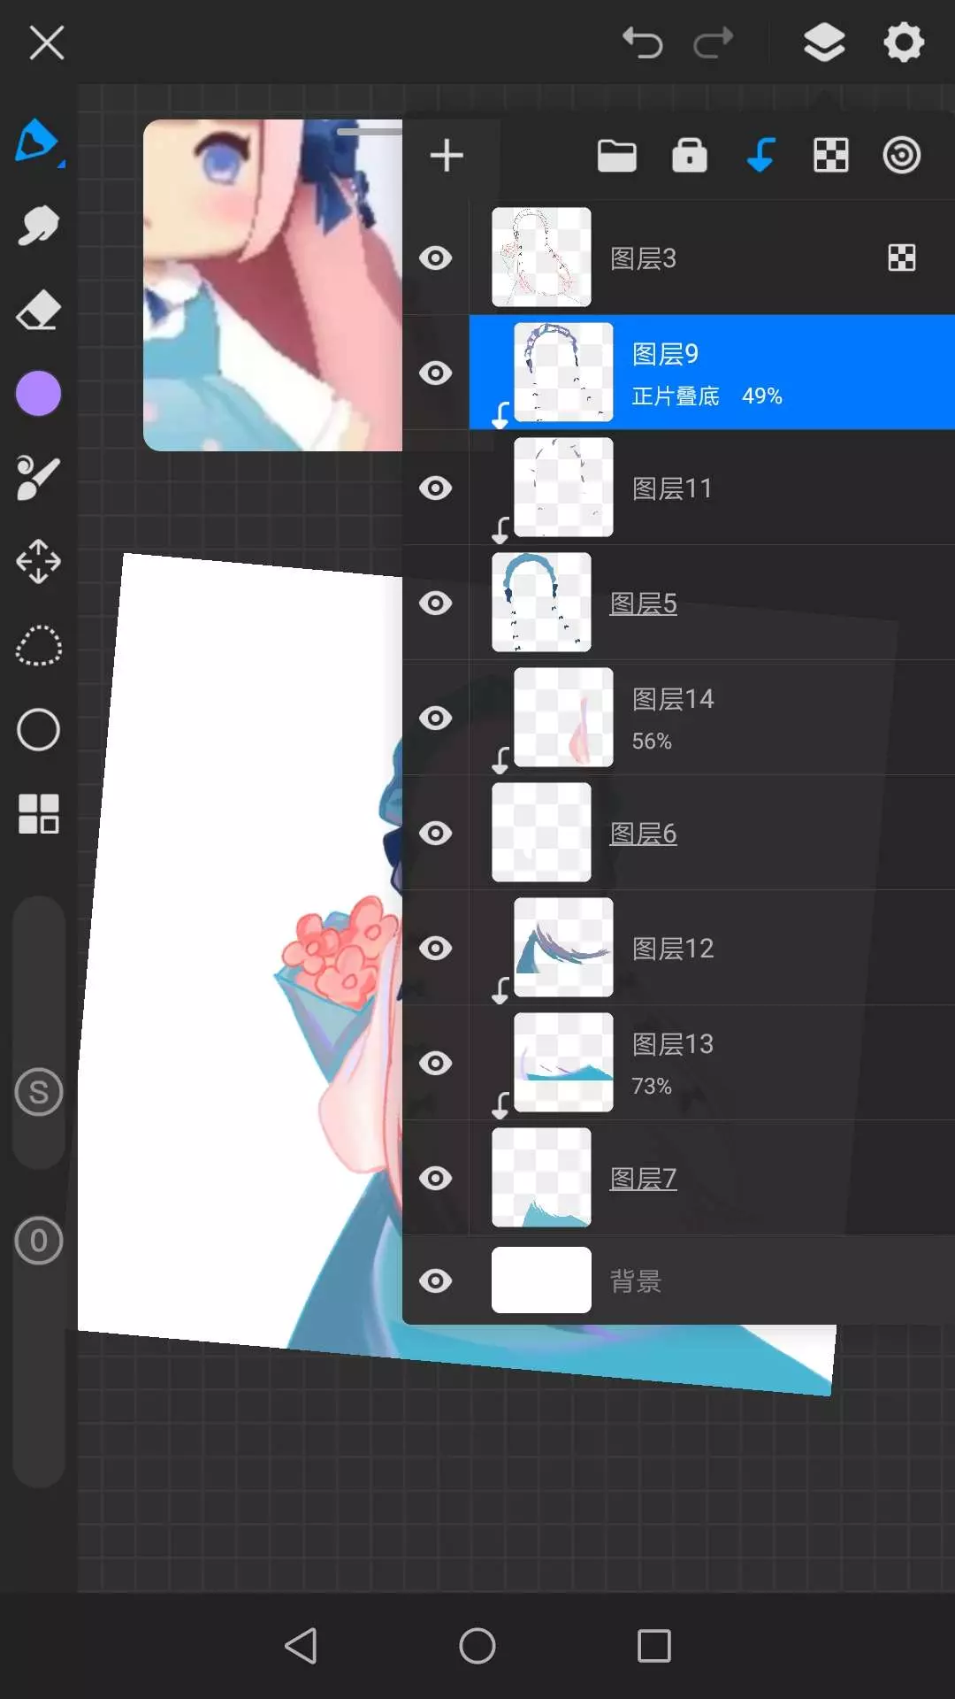Screen dimensions: 955x1699
Task: Choose the move transform tool
Action: coord(38,562)
